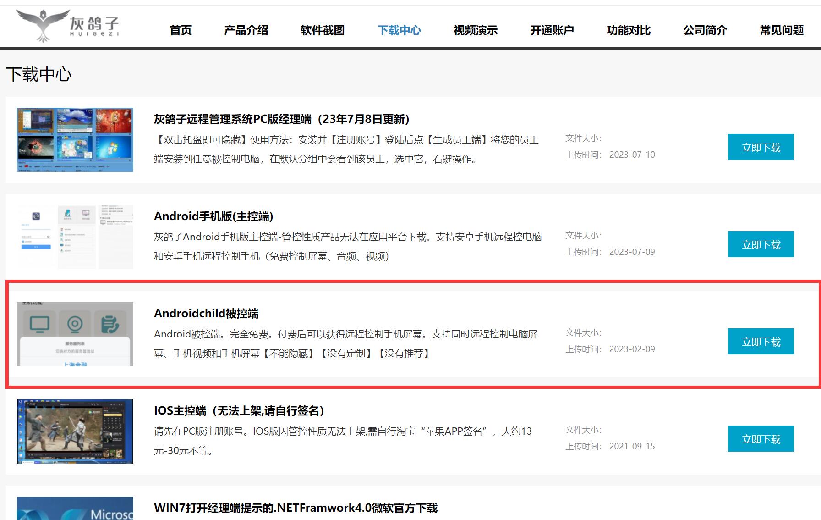Click the IOS主控端 video thumbnail
821x520 pixels.
tap(75, 431)
